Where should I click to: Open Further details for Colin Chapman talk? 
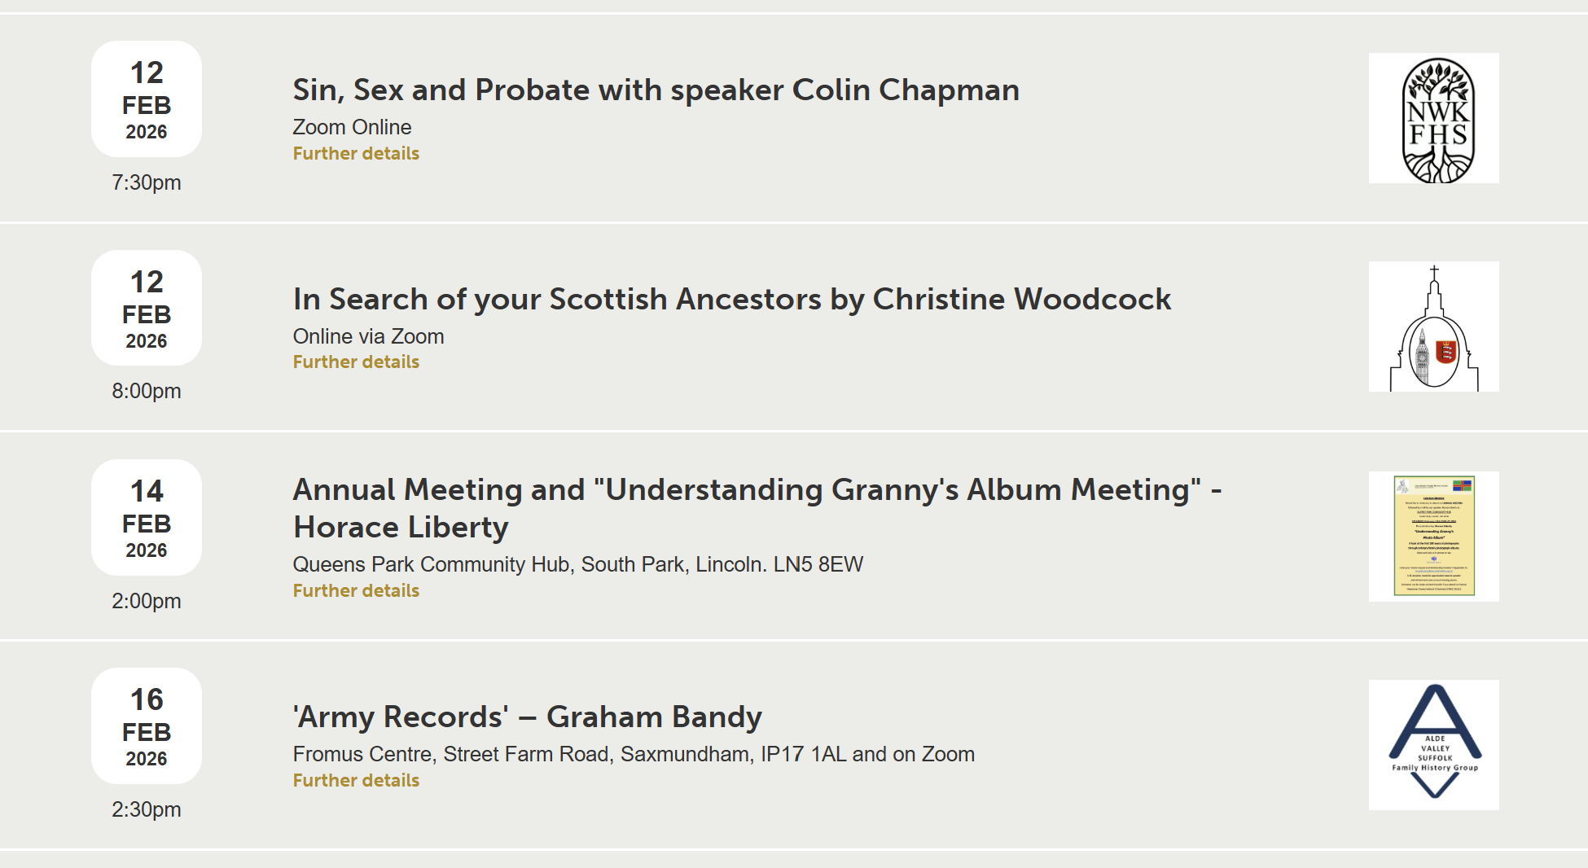(x=356, y=153)
